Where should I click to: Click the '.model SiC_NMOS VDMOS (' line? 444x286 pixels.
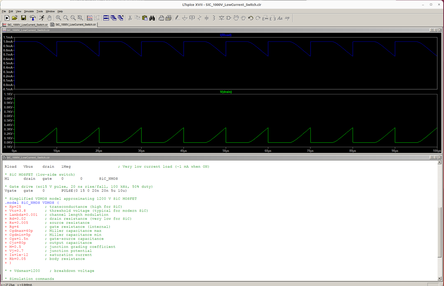click(x=32, y=202)
